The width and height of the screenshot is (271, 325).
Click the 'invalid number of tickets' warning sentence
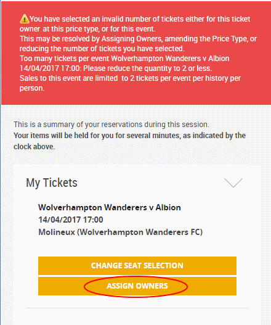(135, 24)
